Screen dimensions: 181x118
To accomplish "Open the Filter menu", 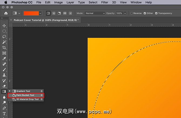I will (105, 2).
